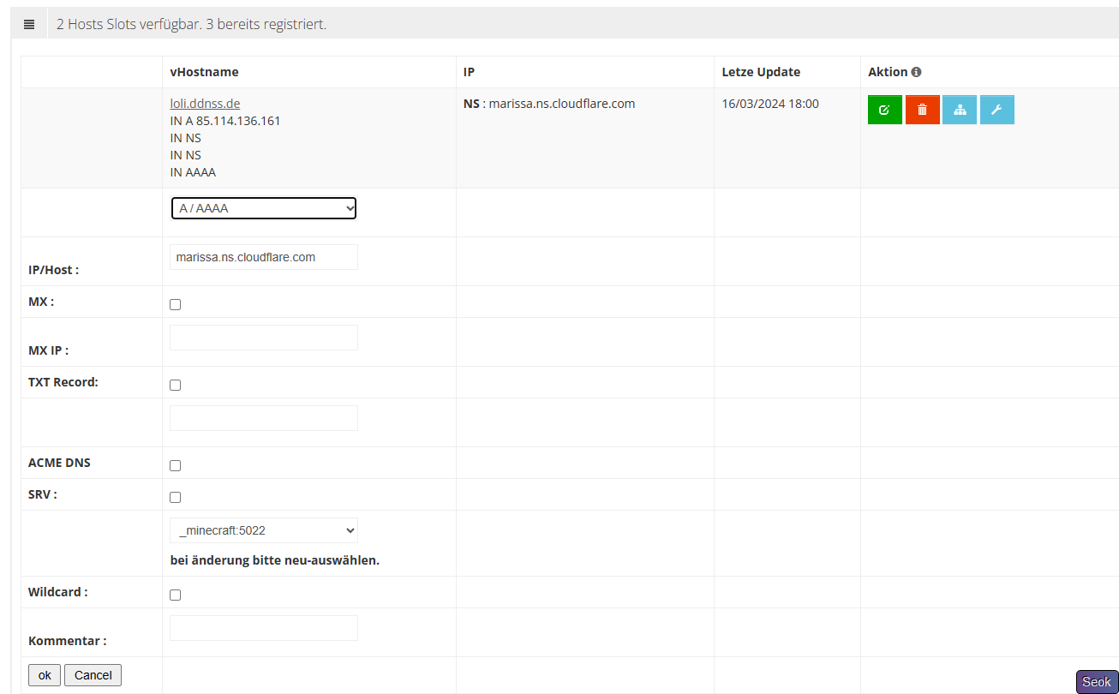
Task: Click the Kommentar input field
Action: pos(264,628)
